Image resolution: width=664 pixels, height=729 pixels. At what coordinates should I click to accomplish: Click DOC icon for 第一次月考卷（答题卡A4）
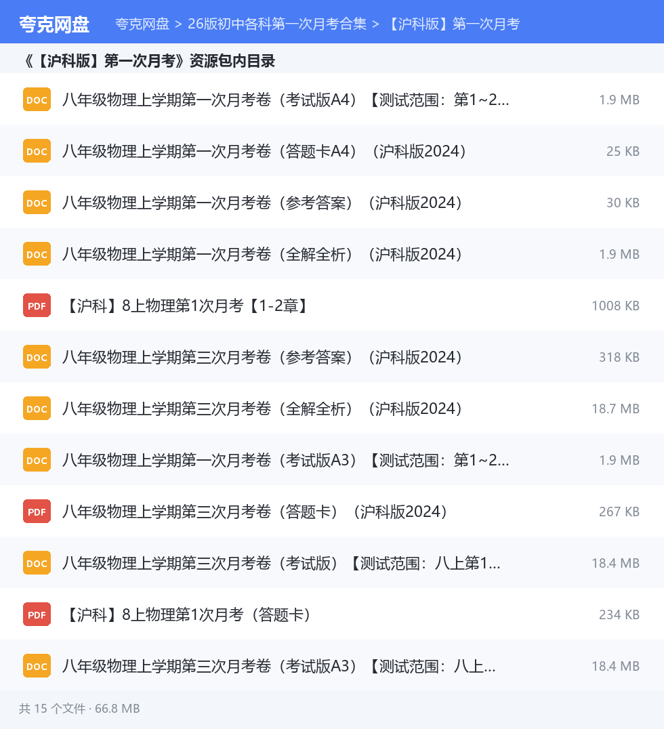coord(37,151)
